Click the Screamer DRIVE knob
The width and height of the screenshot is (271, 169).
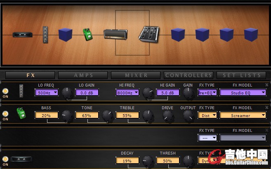pyautogui.click(x=167, y=117)
